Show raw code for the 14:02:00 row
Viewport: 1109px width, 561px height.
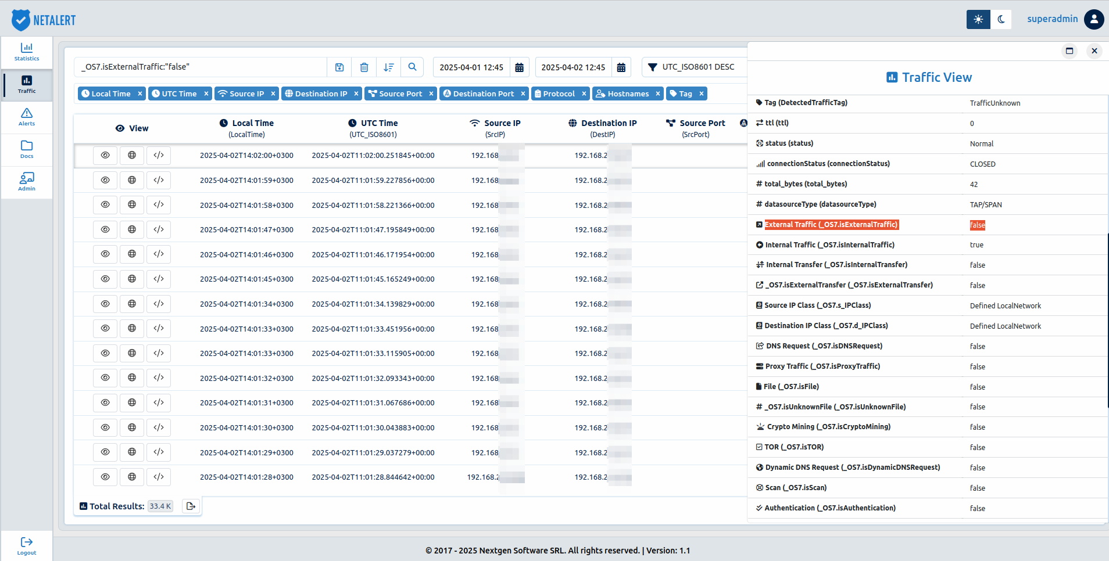click(159, 155)
